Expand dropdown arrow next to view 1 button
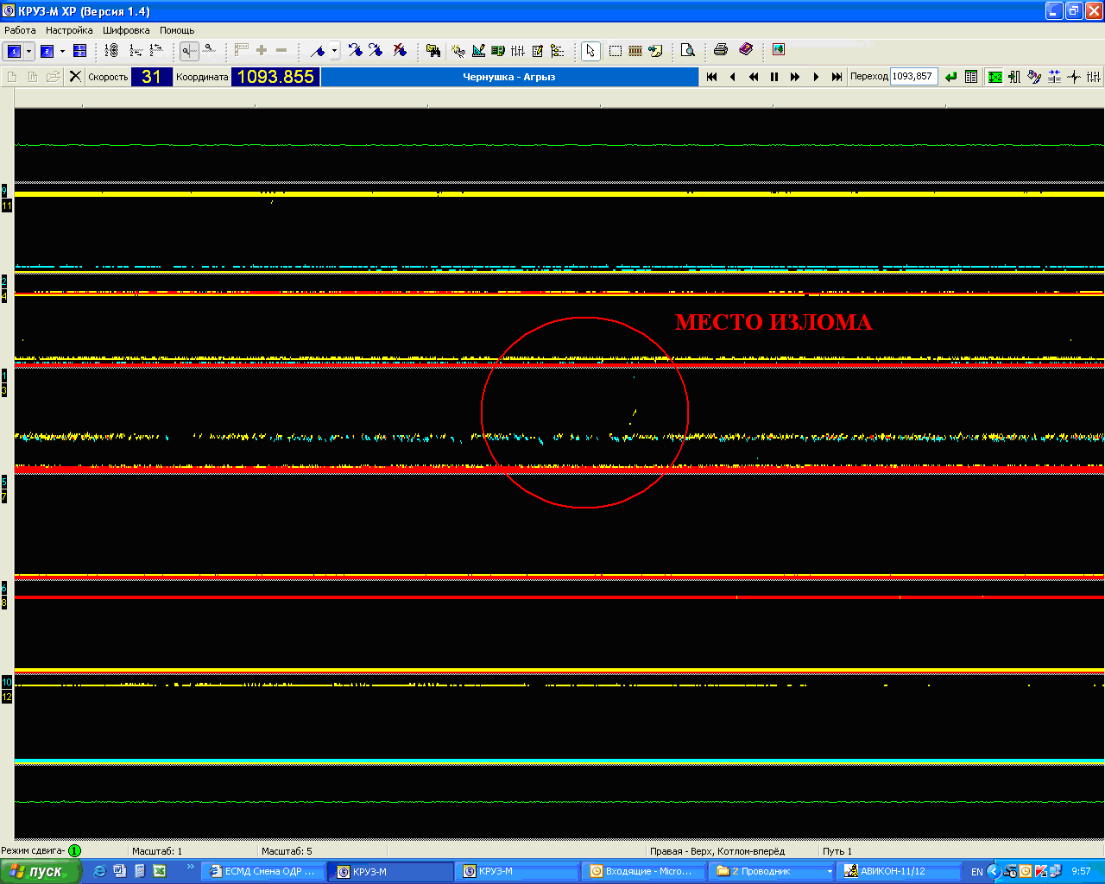The width and height of the screenshot is (1105, 884). (x=28, y=51)
